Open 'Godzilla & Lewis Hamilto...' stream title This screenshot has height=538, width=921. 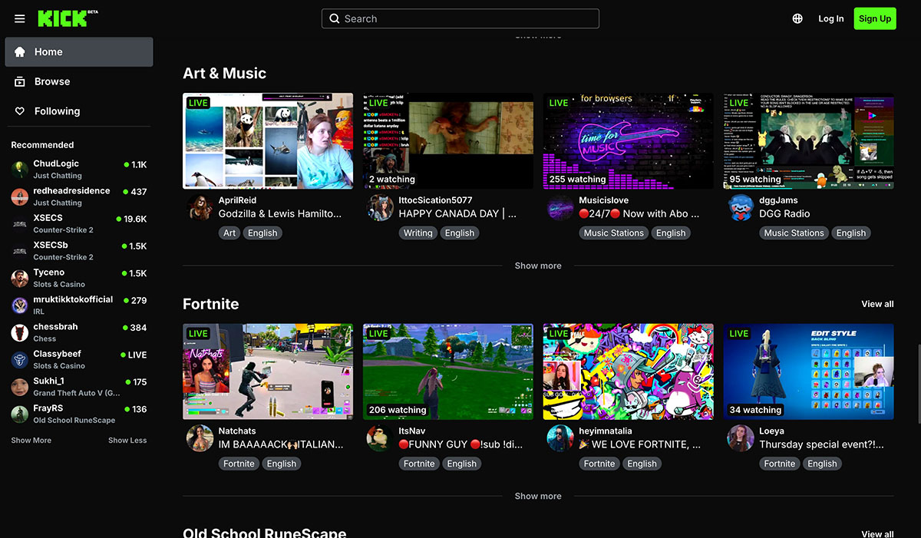(280, 213)
